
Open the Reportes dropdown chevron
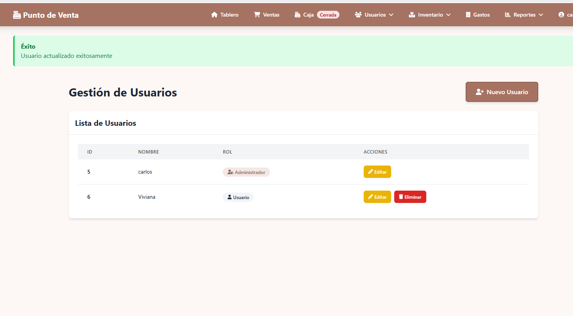541,15
